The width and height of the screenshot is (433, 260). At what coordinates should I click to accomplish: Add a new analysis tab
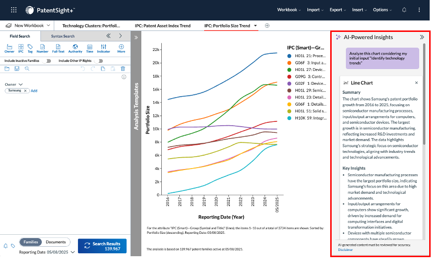pyautogui.click(x=267, y=26)
